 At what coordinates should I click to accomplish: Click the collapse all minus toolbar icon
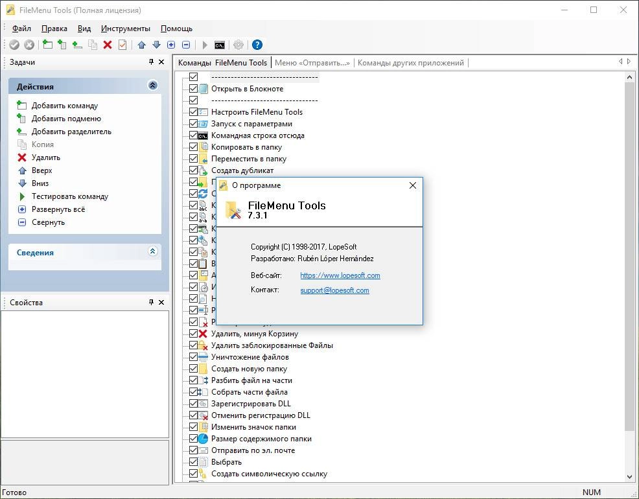pyautogui.click(x=186, y=45)
